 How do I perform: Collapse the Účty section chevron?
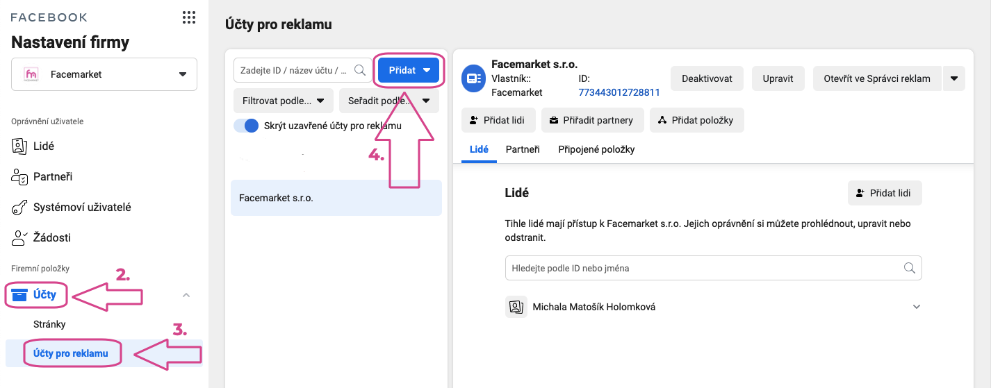[x=186, y=295]
